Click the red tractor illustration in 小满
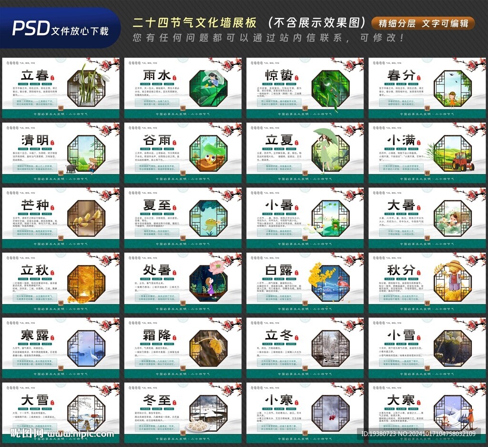The height and width of the screenshot is (447, 488). click(463, 161)
